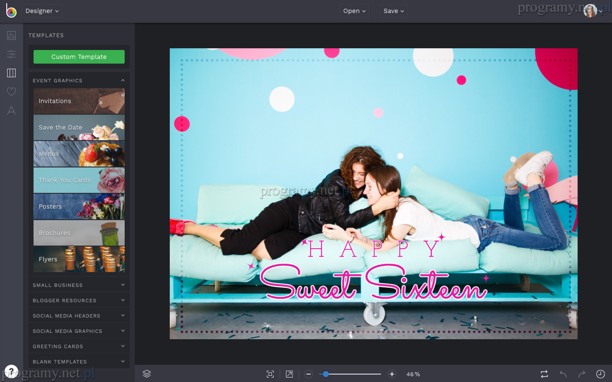Click the fit to screen icon
Image resolution: width=612 pixels, height=382 pixels.
coord(270,374)
